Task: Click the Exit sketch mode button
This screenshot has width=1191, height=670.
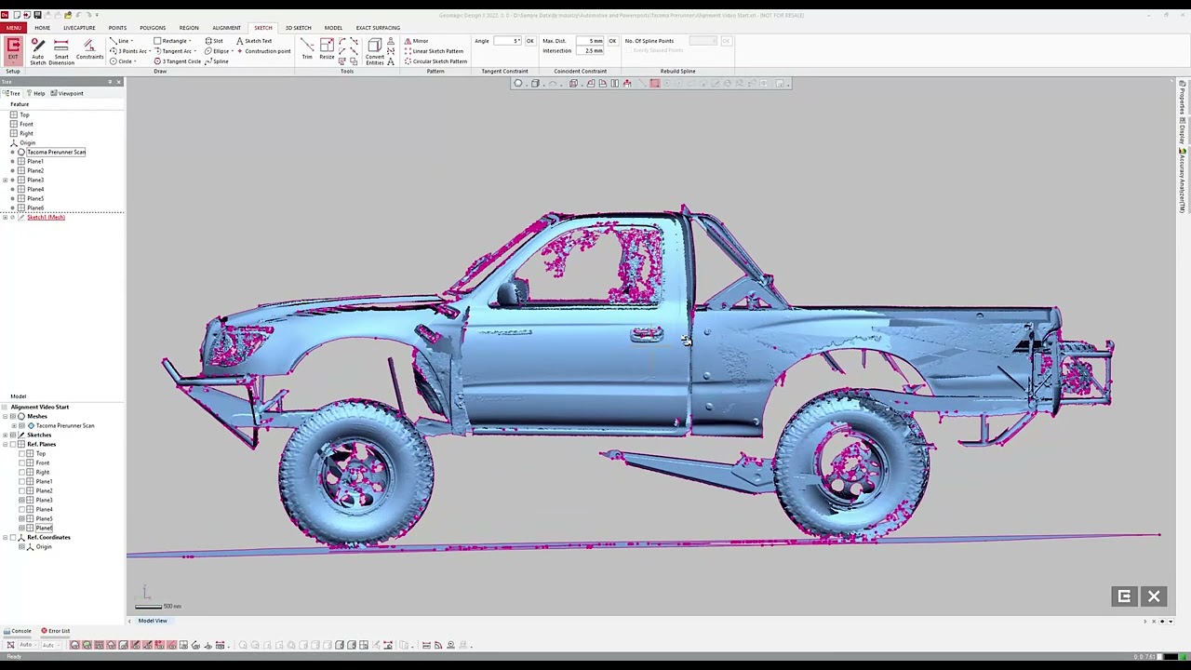Action: tap(13, 49)
